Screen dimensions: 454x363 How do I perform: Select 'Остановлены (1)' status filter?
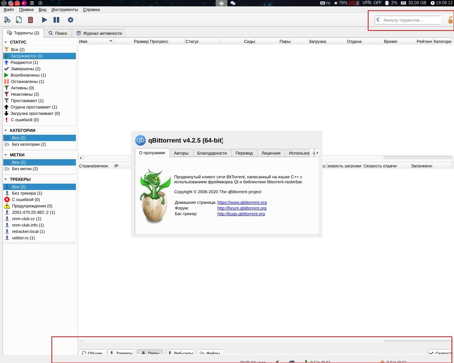(x=39, y=82)
